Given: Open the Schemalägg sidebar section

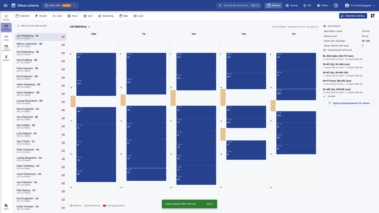Looking at the screenshot, I should point(6,28).
